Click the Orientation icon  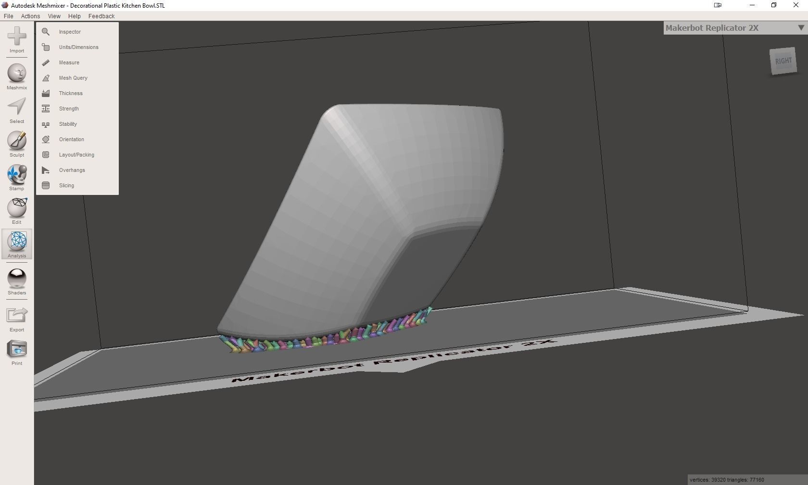[x=46, y=139]
